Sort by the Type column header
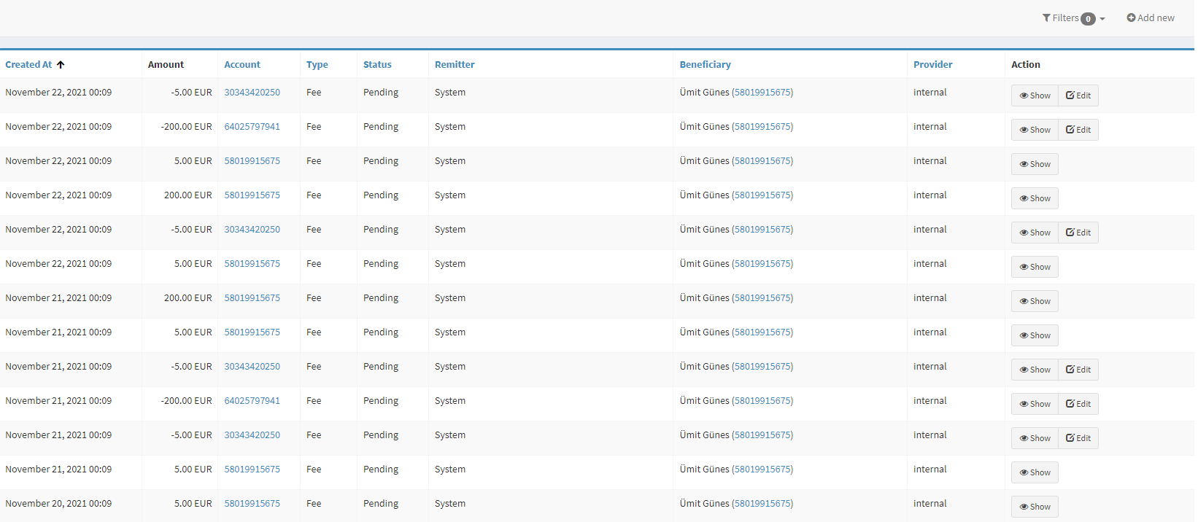The image size is (1198, 522). tap(317, 65)
